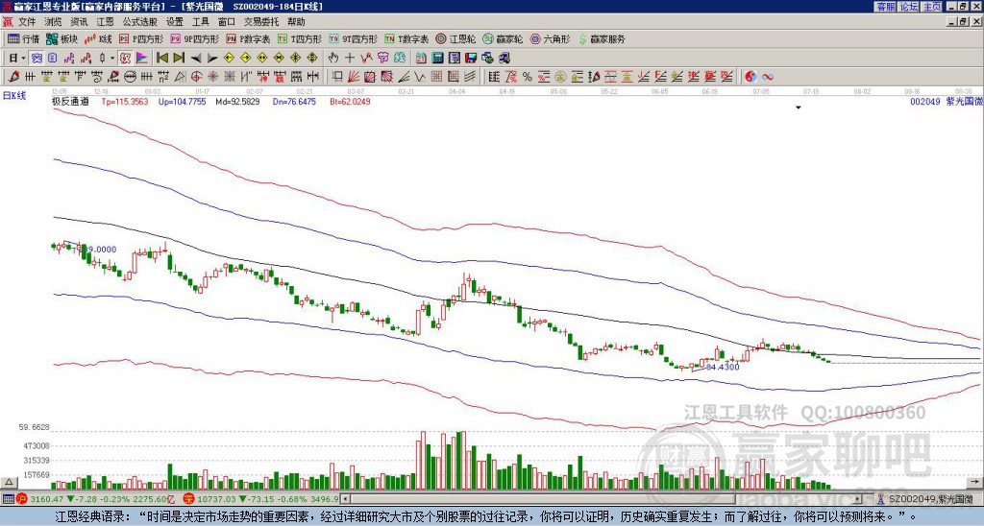Open the 江恩 menu
This screenshot has width=984, height=526.
(106, 22)
